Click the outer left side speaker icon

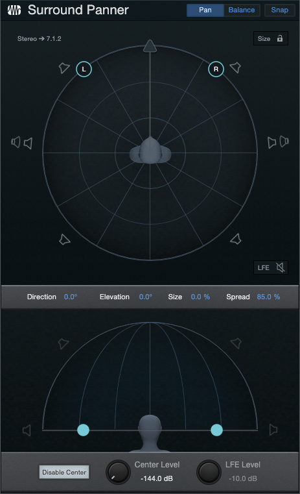16,142
